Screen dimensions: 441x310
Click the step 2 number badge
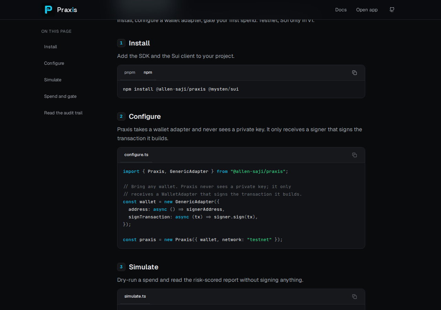tap(121, 116)
